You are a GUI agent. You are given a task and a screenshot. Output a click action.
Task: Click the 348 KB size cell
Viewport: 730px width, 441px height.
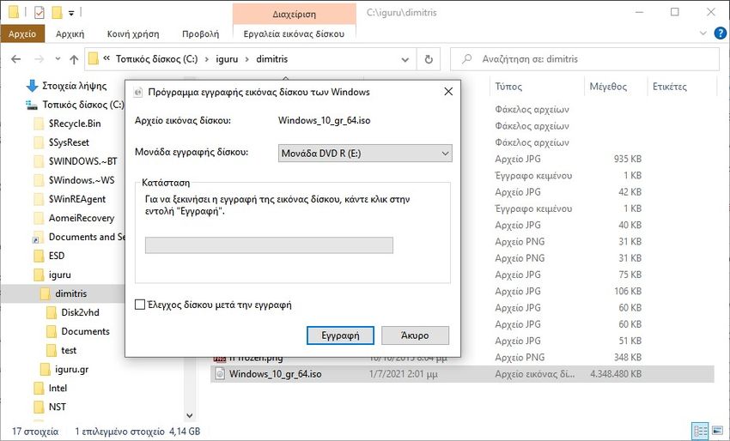[x=628, y=358]
